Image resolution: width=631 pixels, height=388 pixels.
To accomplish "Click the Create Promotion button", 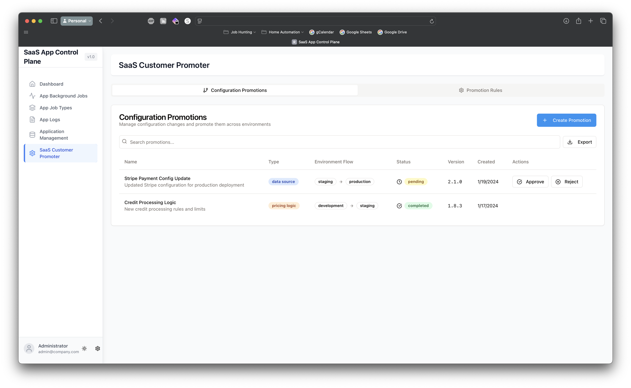I will pos(566,120).
